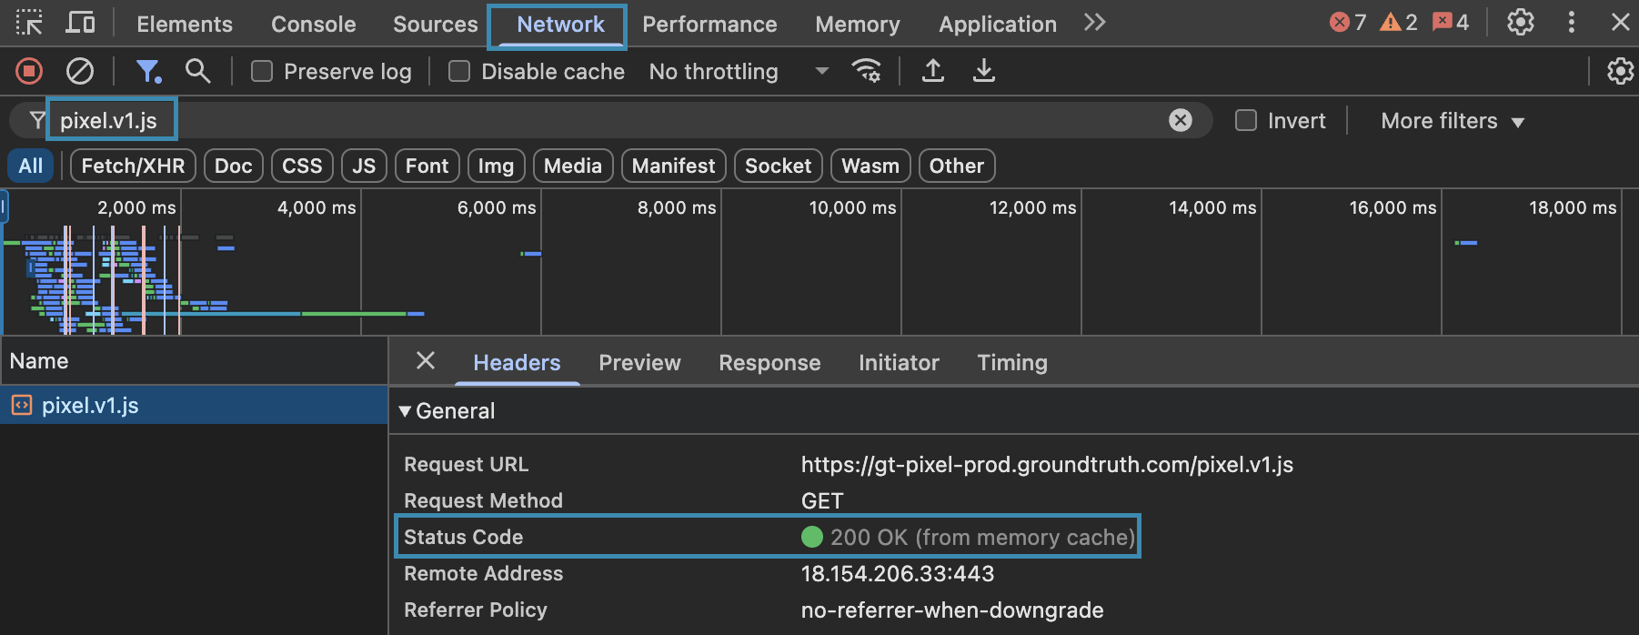Screen dimensions: 1639x635
Task: Collapse the General headers section
Action: point(406,411)
